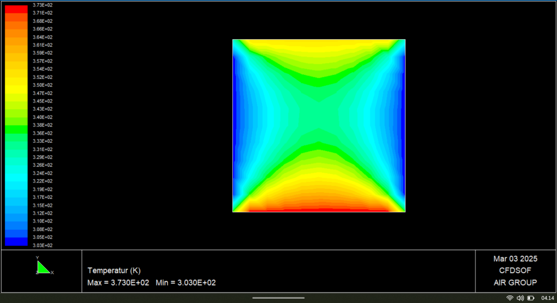The width and height of the screenshot is (557, 303).
Task: Click the CFDSOF label
Action: click(515, 270)
